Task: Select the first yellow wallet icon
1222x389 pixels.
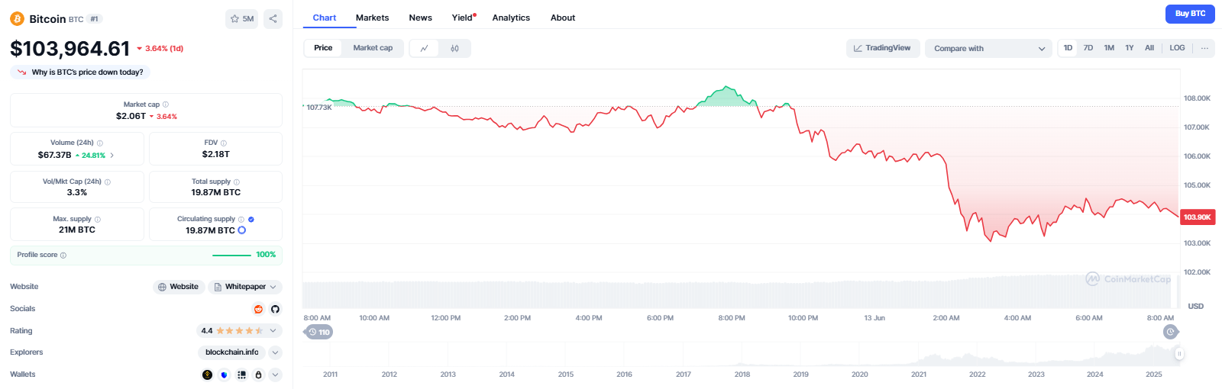Action: [x=207, y=375]
